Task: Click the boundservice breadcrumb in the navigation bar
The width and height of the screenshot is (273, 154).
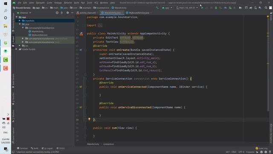Action: tap(101, 8)
